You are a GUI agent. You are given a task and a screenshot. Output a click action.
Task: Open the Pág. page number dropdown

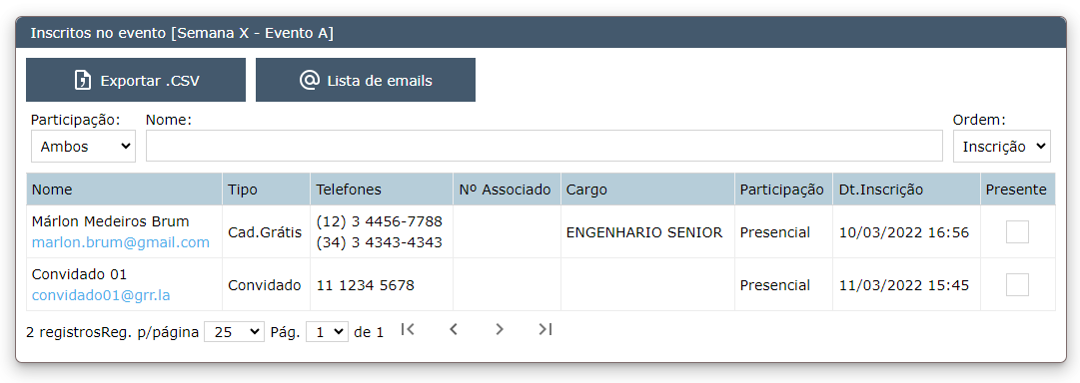[327, 332]
